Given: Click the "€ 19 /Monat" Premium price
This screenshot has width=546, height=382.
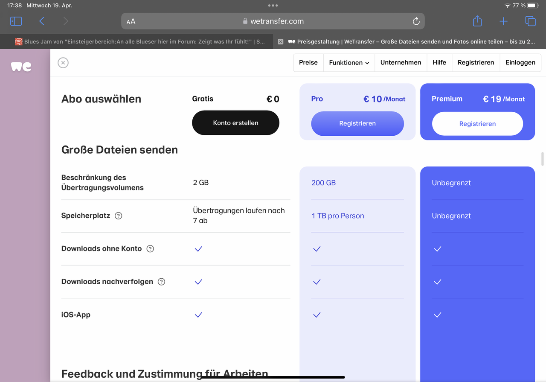Looking at the screenshot, I should (504, 99).
